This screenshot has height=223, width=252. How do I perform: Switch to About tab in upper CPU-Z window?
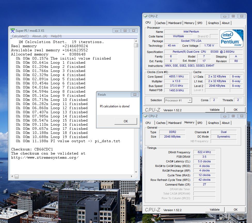pyautogui.click(x=226, y=23)
